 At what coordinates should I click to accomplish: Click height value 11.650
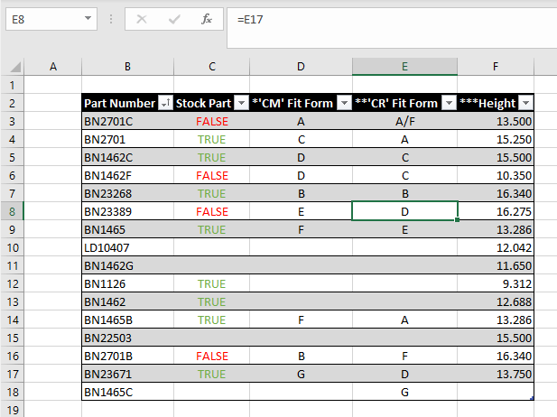(514, 265)
